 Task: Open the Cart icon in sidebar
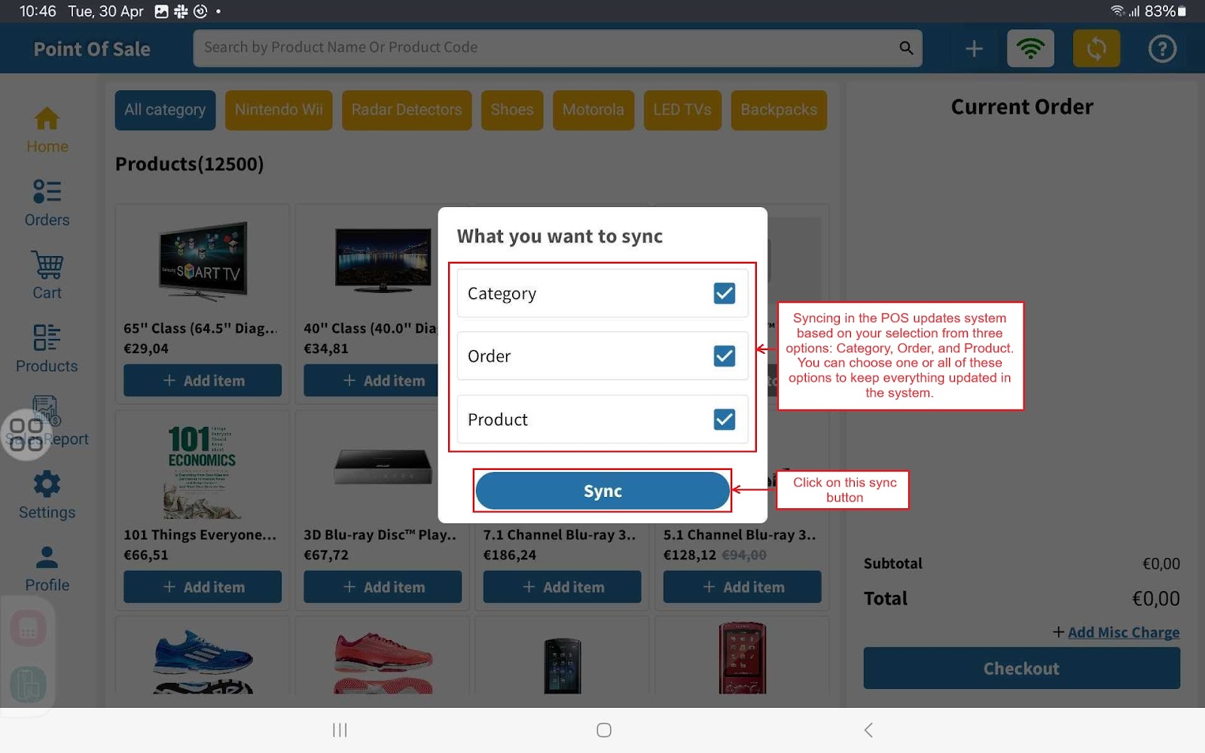(x=47, y=265)
